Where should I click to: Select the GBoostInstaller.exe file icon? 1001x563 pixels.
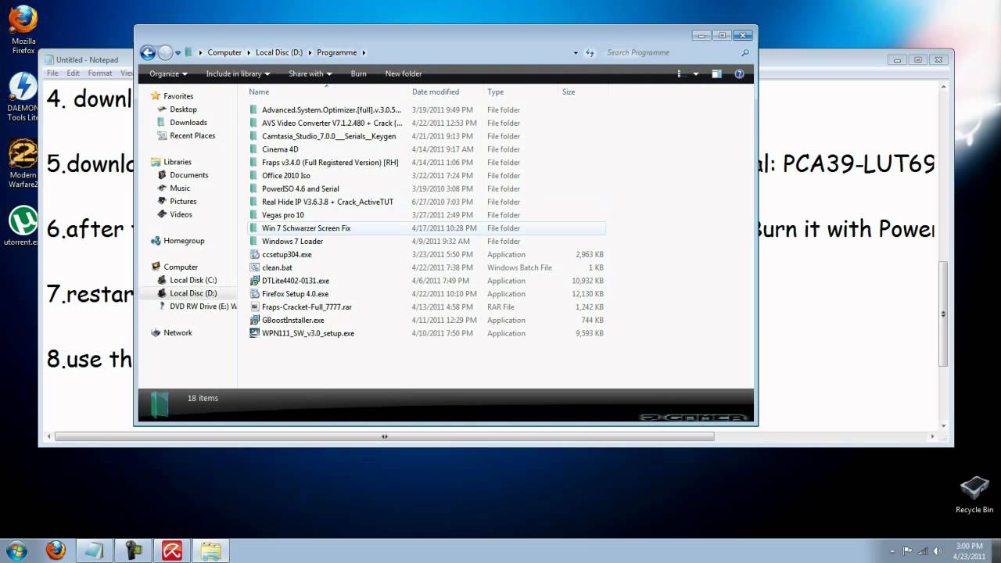253,320
